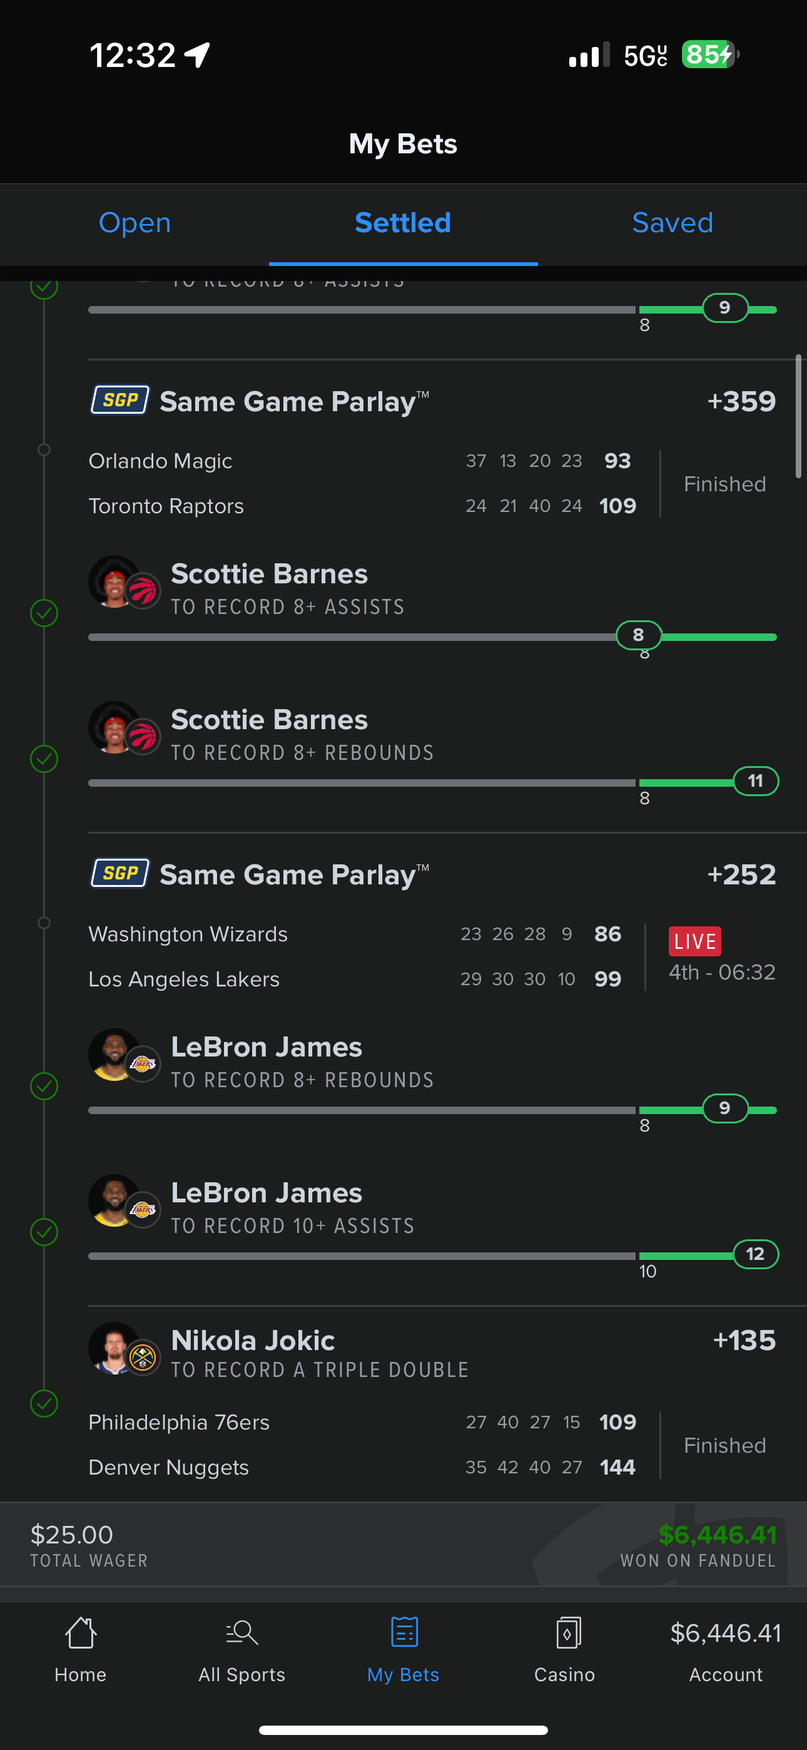Tap green checkmark beside Nikola Jokic triple double
This screenshot has height=1750, width=807.
click(44, 1403)
